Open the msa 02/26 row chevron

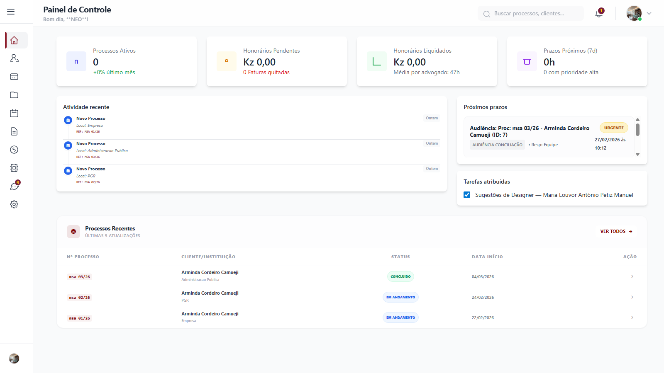(x=632, y=297)
